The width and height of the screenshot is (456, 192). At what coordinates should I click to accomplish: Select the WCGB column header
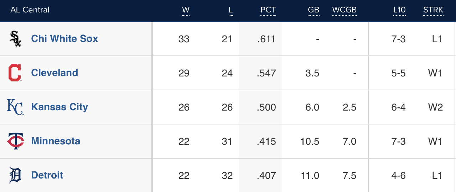pyautogui.click(x=344, y=10)
